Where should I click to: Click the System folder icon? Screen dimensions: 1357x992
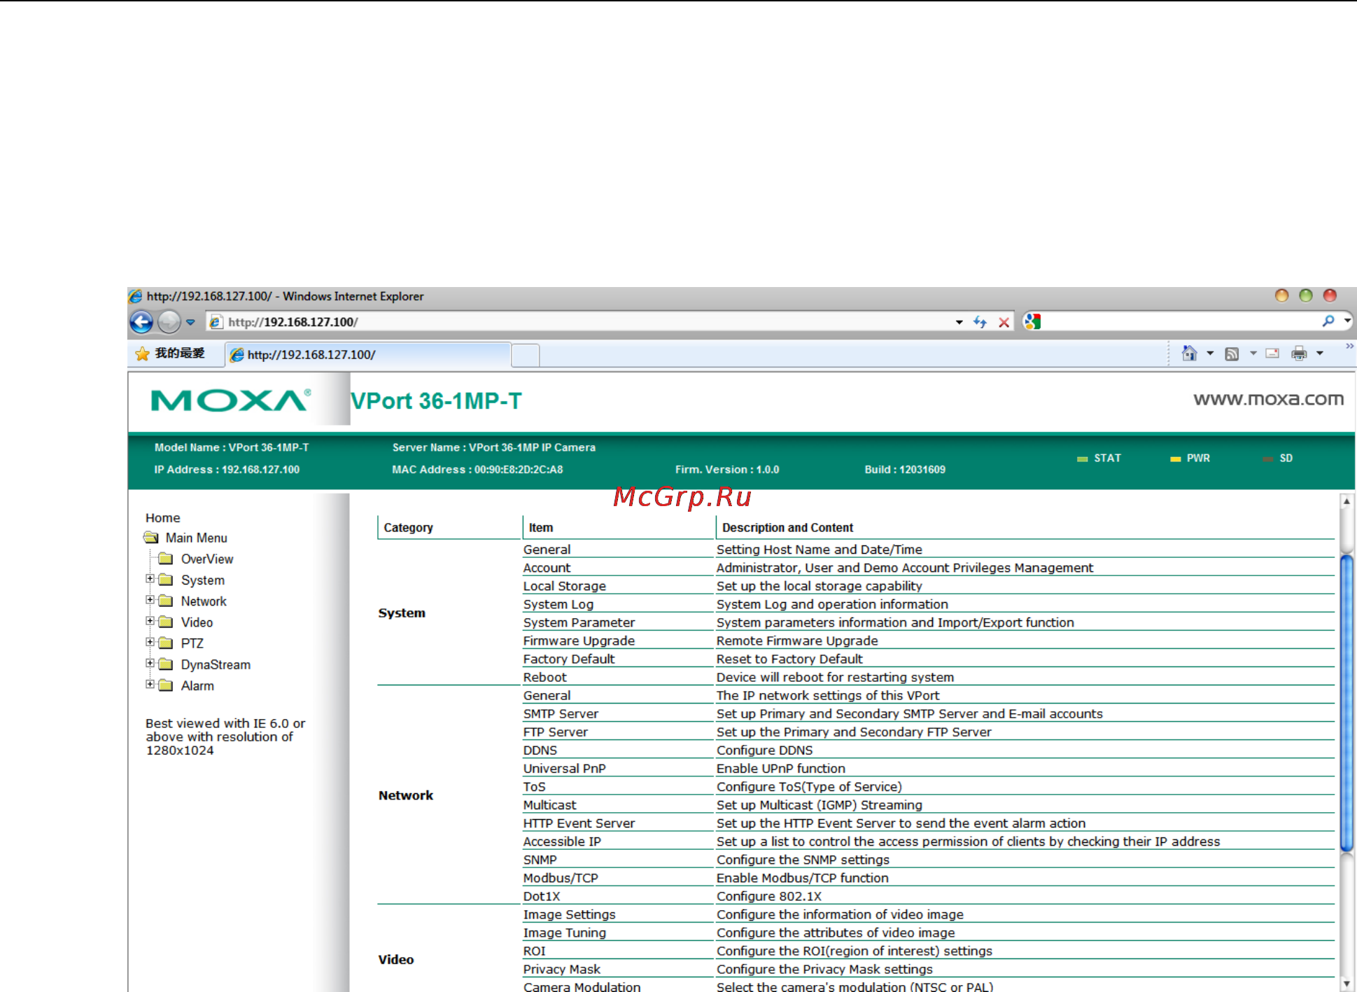pyautogui.click(x=166, y=580)
